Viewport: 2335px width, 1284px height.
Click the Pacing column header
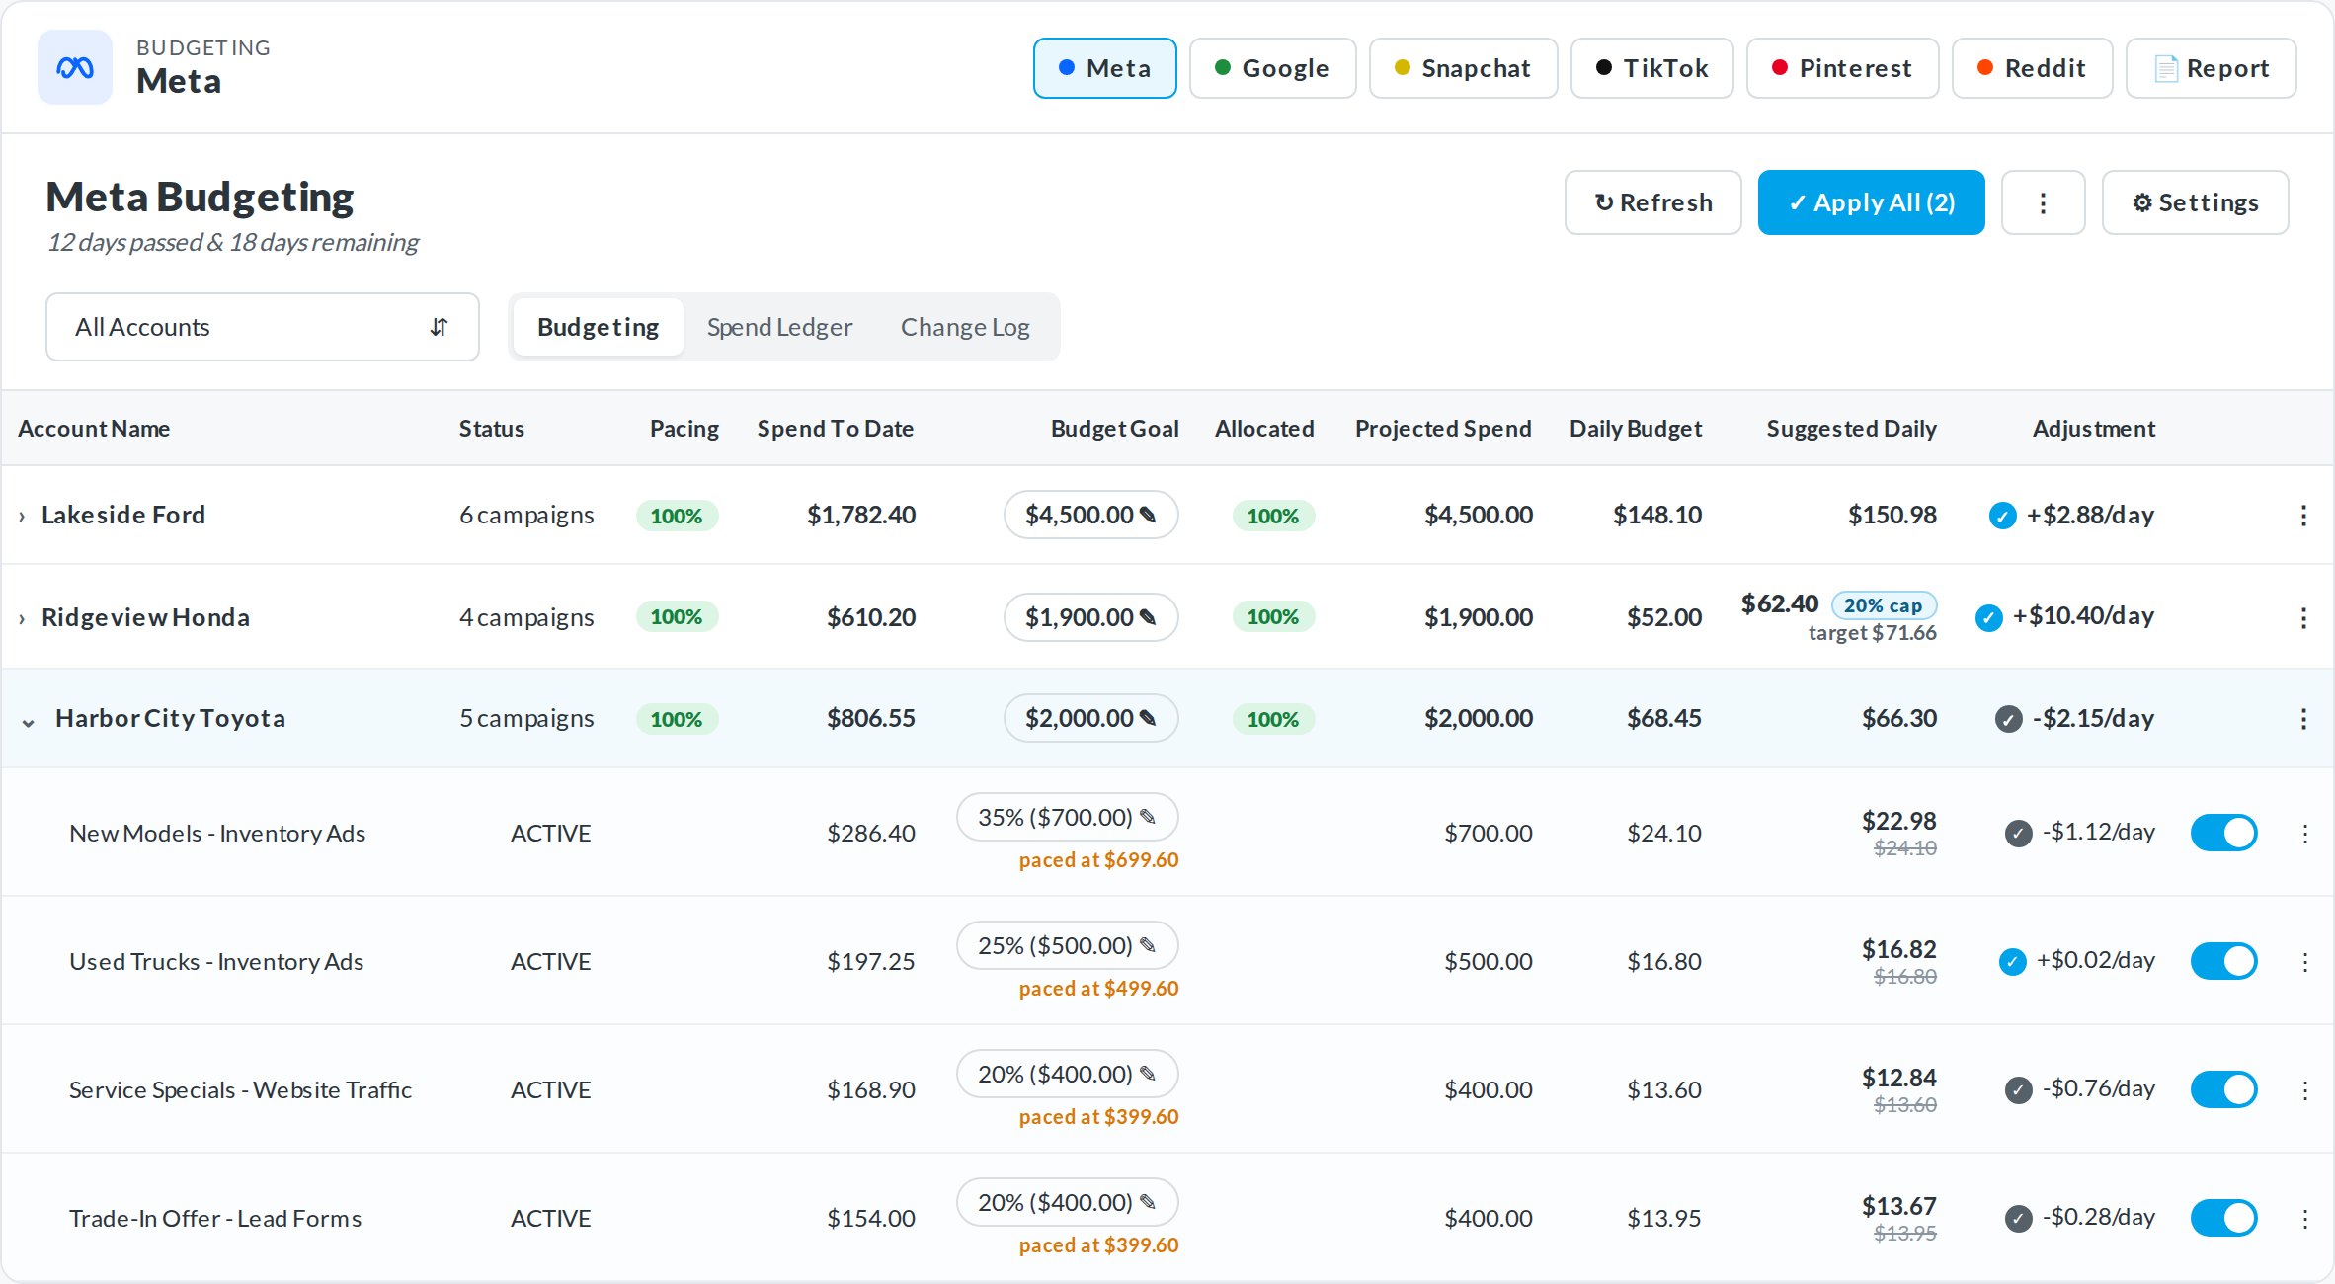(684, 429)
